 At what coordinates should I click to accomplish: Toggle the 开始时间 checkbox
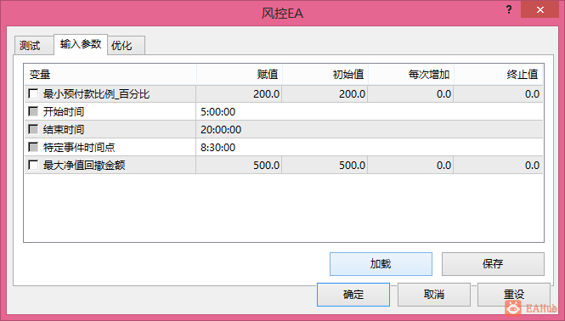tap(33, 112)
